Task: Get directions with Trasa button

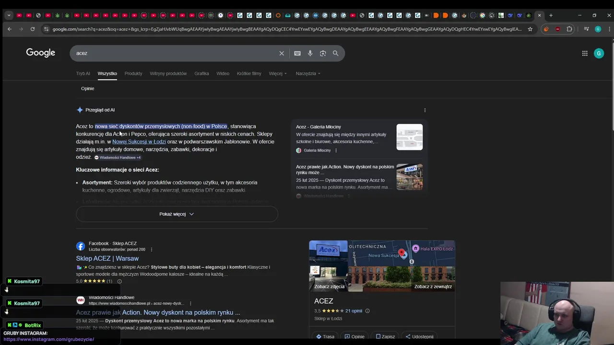Action: pyautogui.click(x=325, y=336)
